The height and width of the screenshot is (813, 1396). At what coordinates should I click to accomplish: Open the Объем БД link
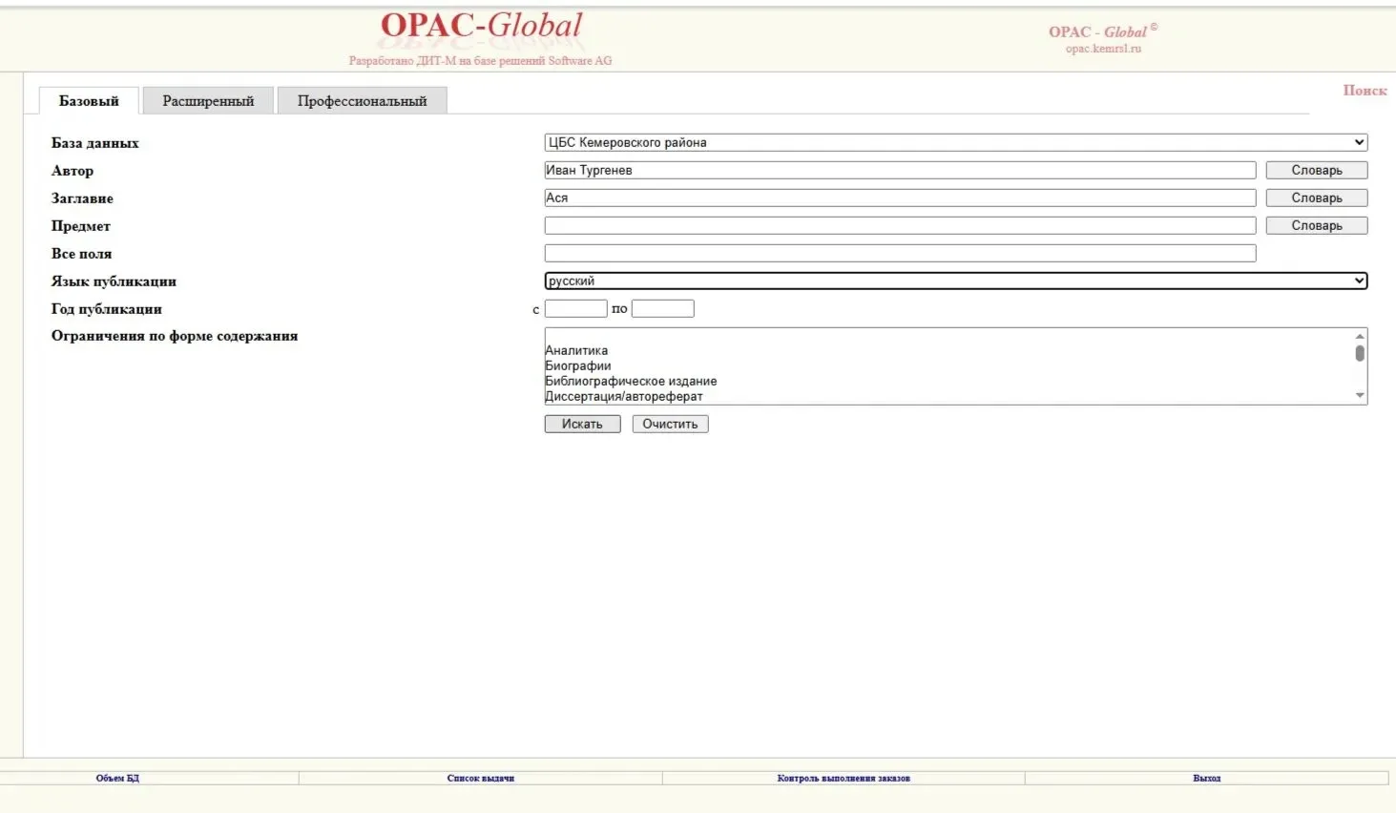[x=117, y=779]
